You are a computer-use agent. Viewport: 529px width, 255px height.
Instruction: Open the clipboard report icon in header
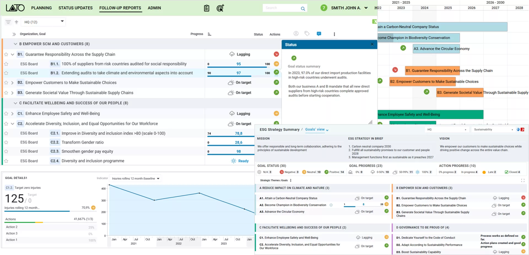206,8
